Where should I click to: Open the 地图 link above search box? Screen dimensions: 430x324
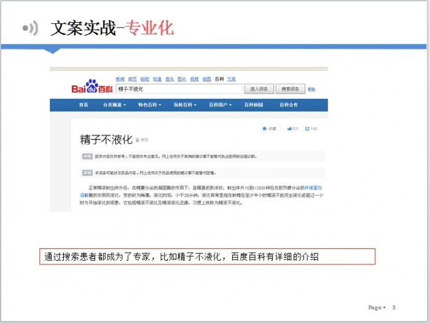(x=207, y=79)
